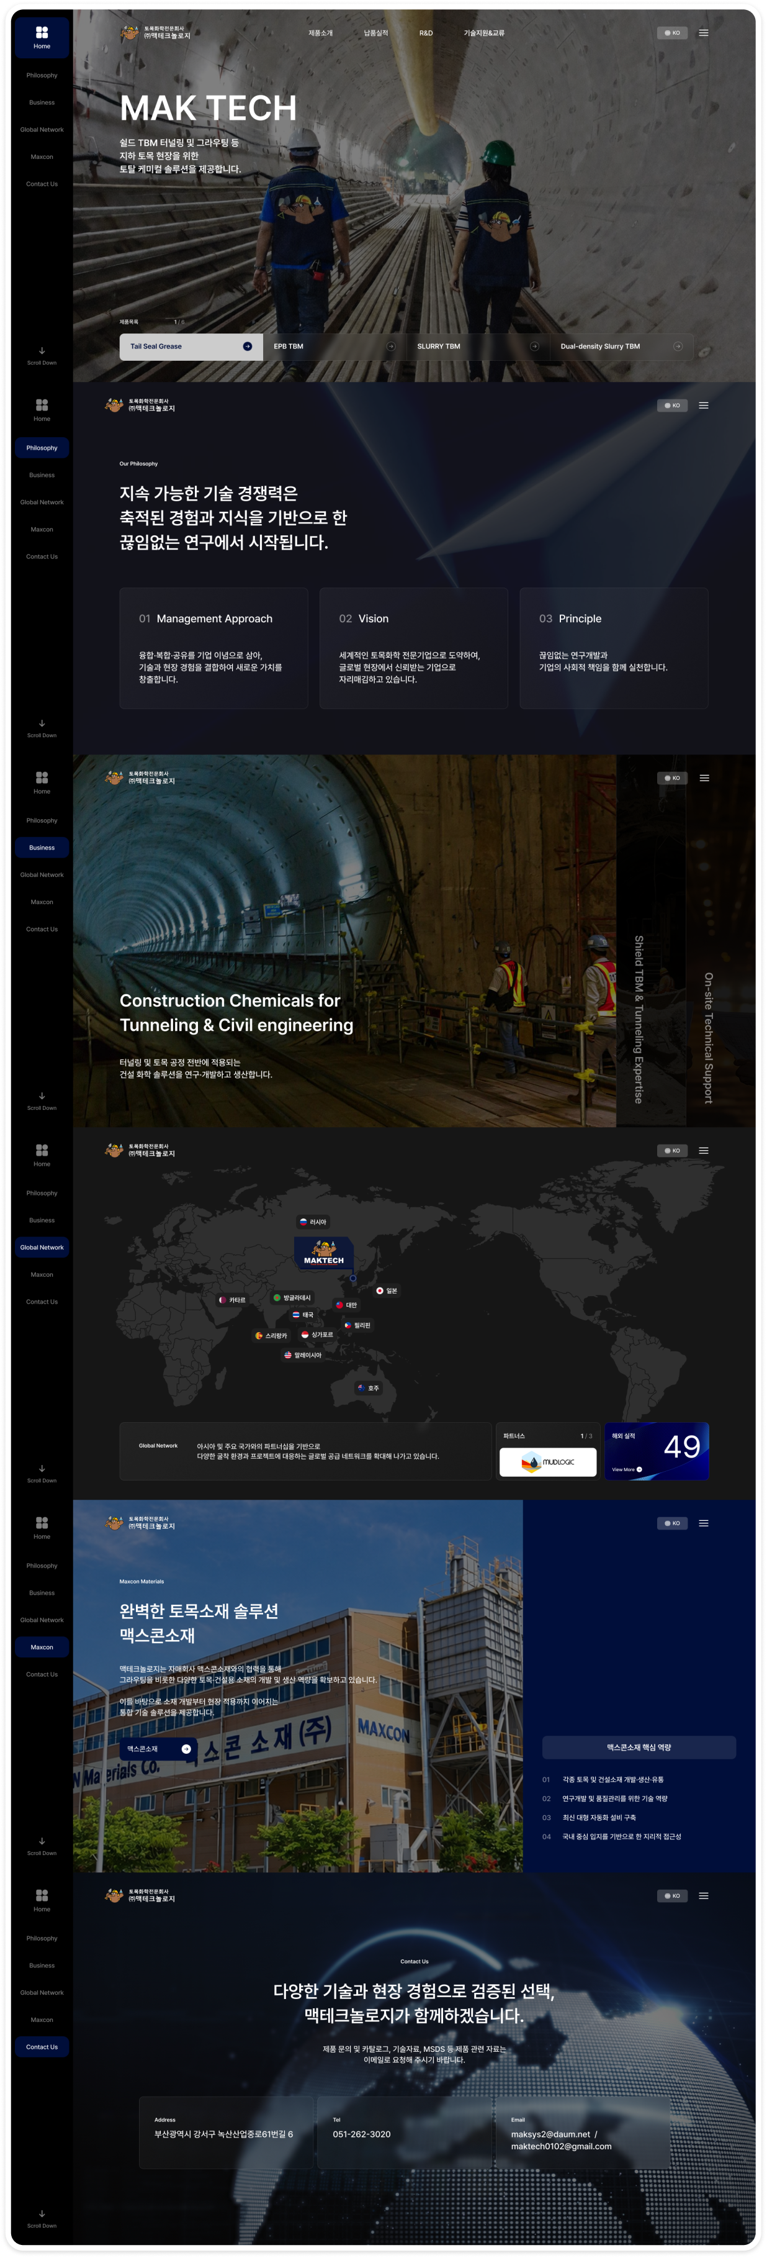Click arrow icon on Dual-density Slurry TBM tab
This screenshot has width=767, height=2258.
[678, 347]
